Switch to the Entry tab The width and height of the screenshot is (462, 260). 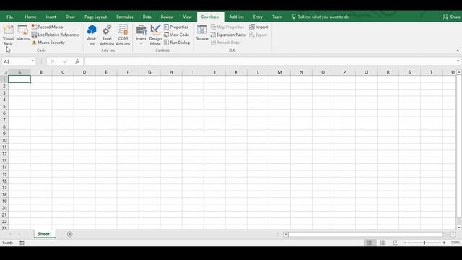(x=258, y=17)
